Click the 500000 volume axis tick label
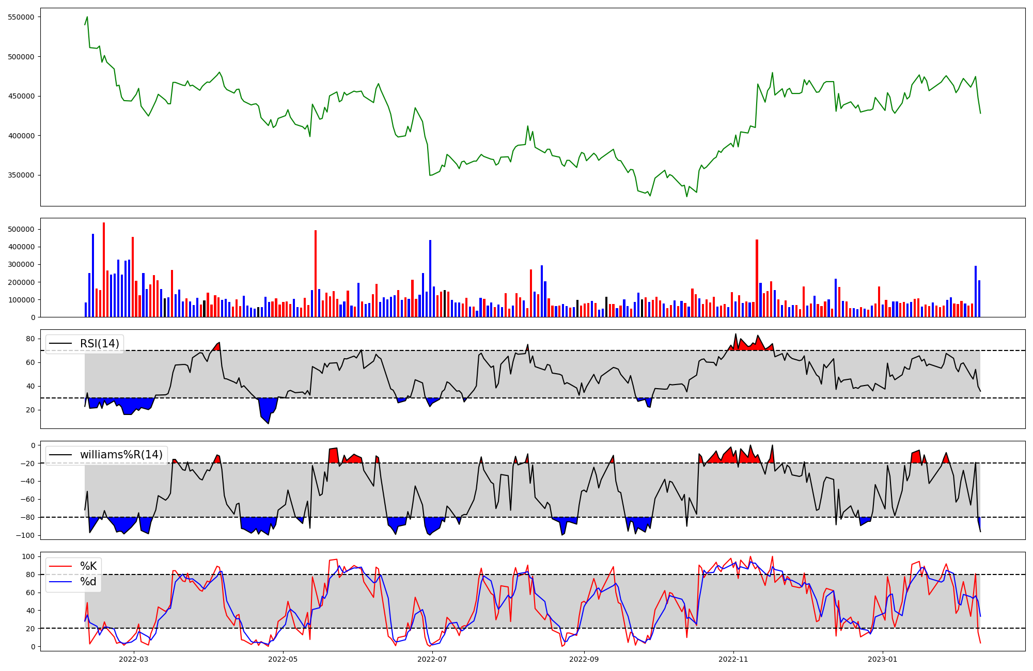 pos(21,229)
